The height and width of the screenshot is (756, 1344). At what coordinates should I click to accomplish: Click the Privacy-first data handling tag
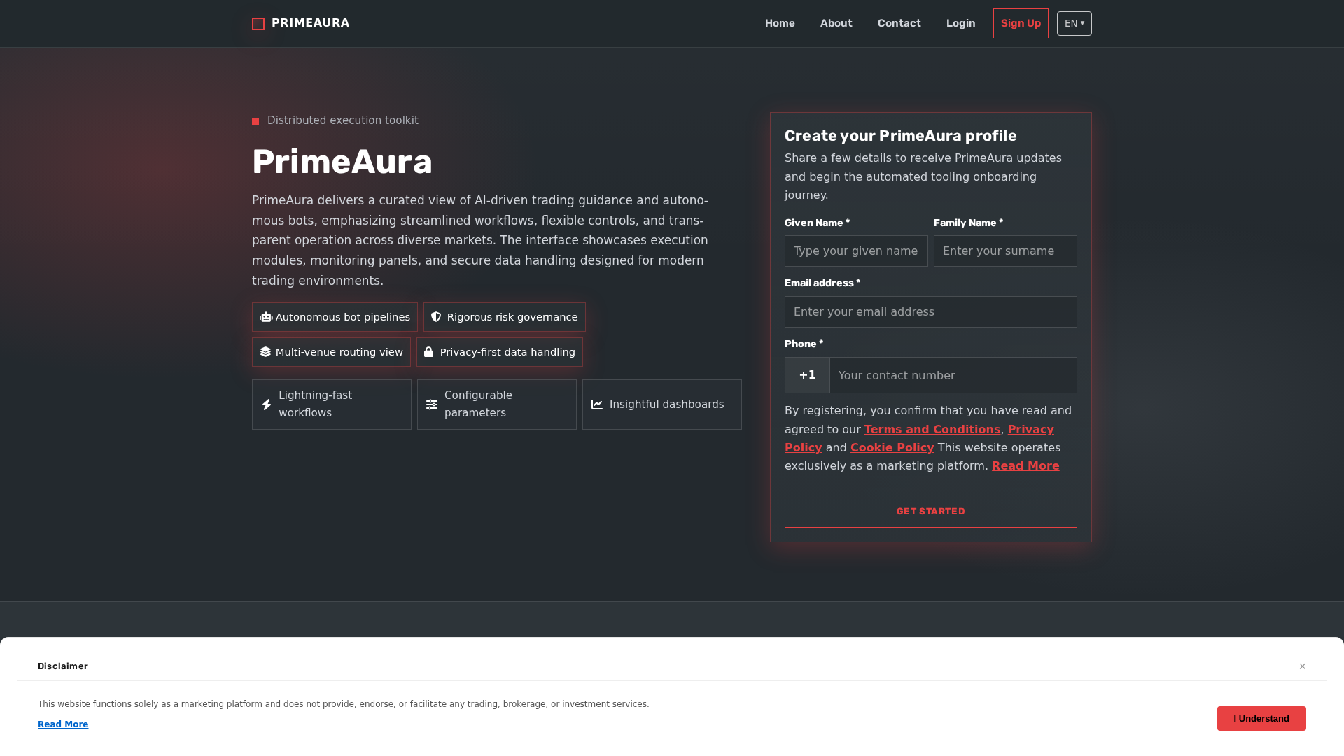[x=500, y=352]
